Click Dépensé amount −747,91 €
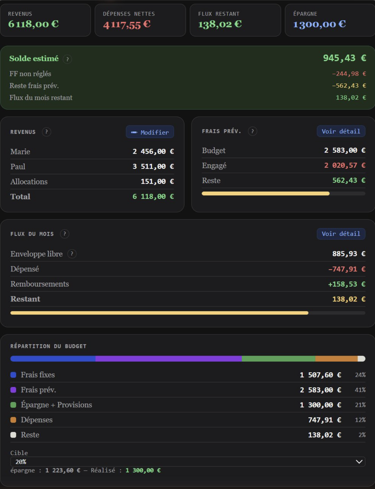 pos(347,269)
